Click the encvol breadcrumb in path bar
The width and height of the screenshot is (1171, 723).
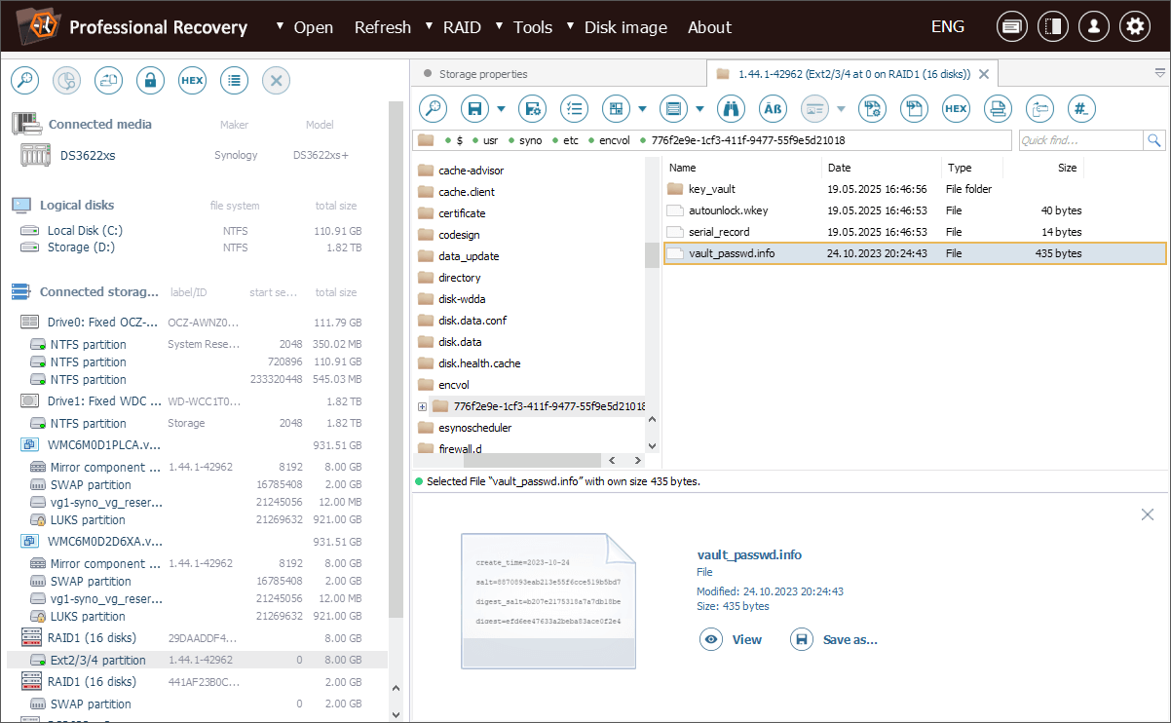click(615, 140)
